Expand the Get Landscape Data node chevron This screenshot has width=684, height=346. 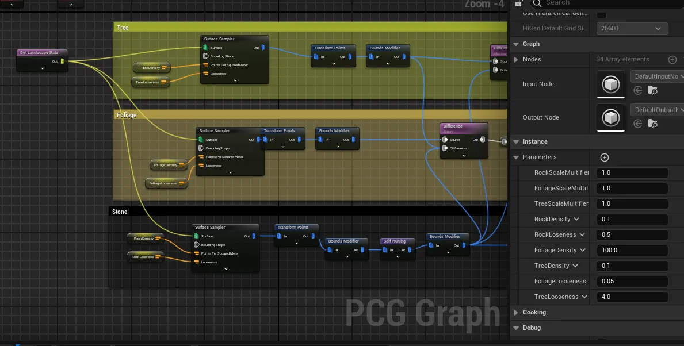(43, 68)
